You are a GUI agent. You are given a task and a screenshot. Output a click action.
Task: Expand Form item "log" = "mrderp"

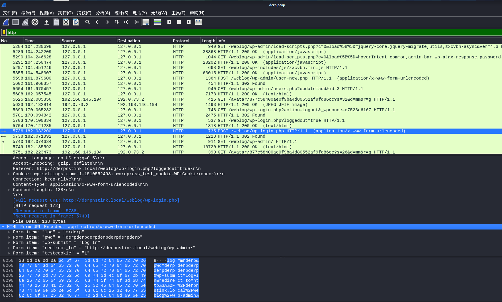[x=9, y=232]
